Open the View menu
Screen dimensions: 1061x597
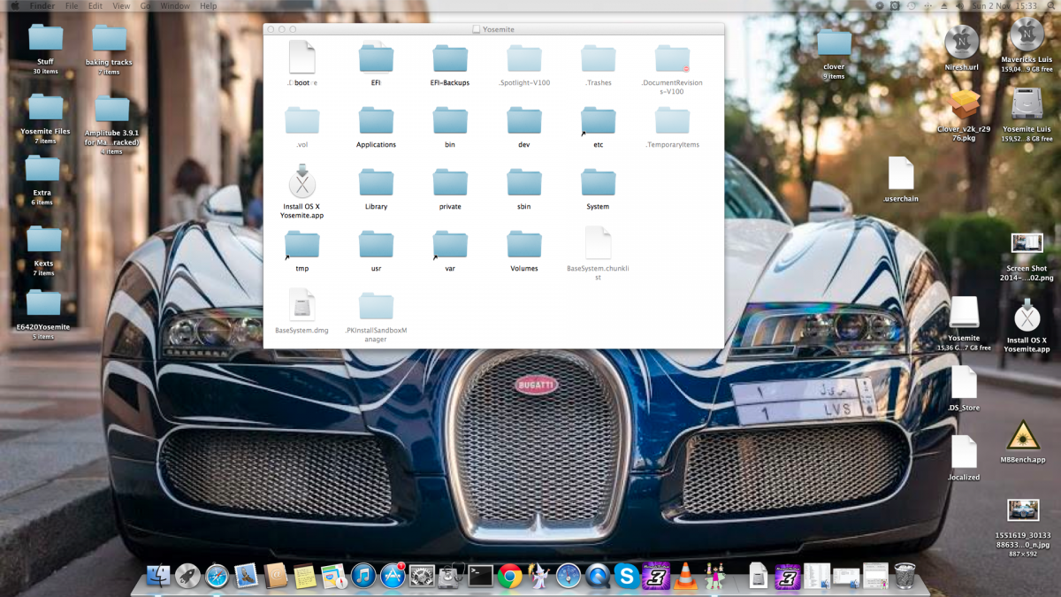pos(121,6)
